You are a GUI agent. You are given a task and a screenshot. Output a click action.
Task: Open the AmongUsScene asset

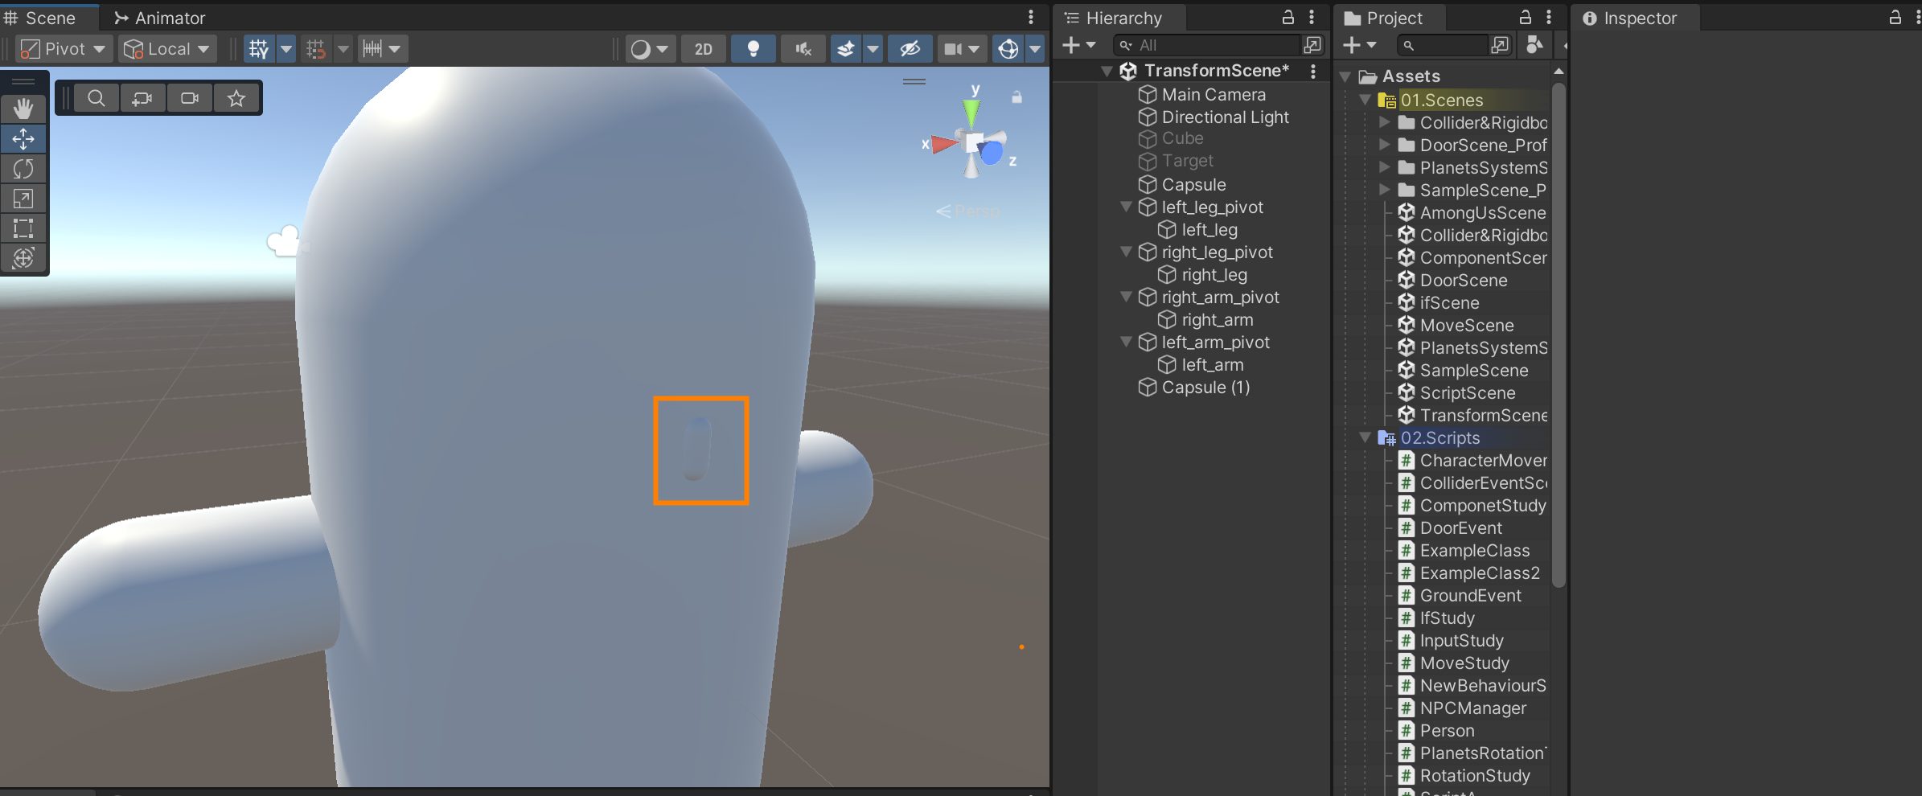(x=1482, y=213)
